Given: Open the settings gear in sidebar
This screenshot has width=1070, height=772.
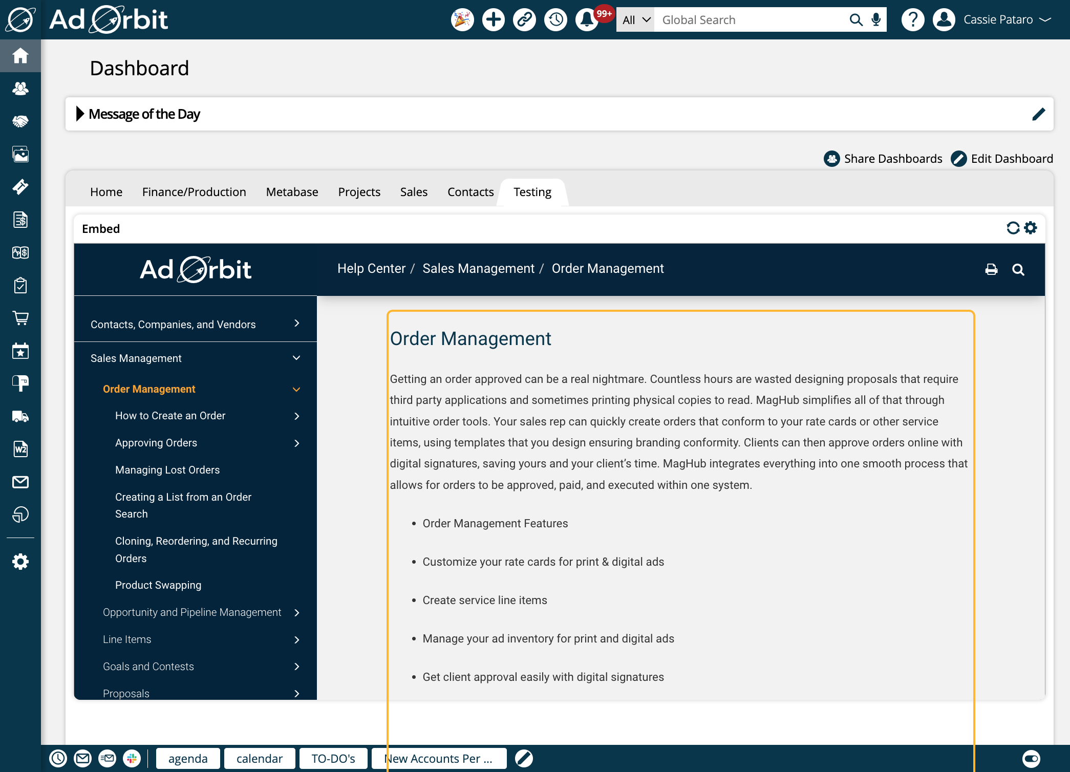Looking at the screenshot, I should tap(20, 562).
